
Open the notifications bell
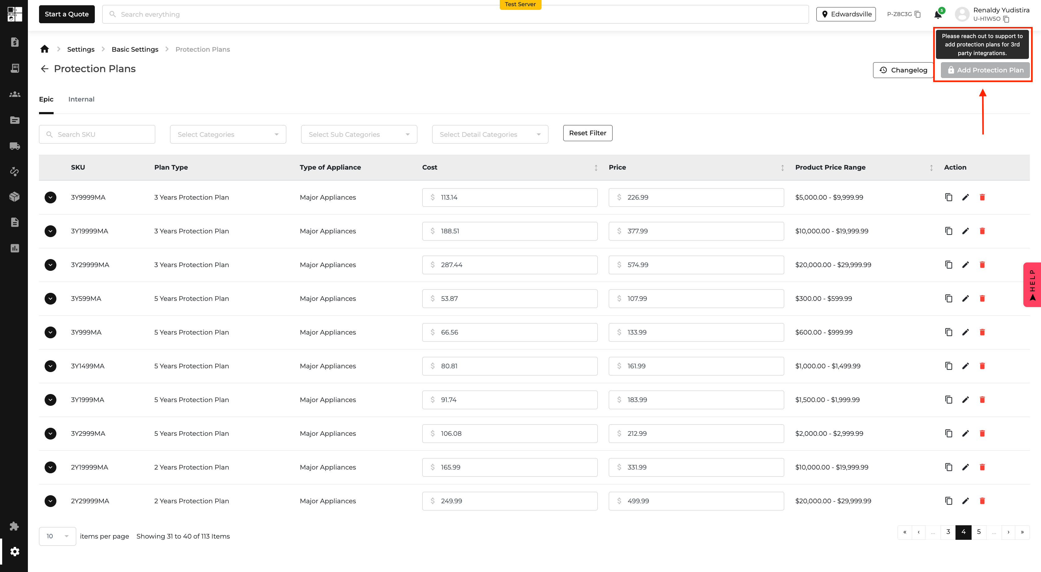[938, 15]
